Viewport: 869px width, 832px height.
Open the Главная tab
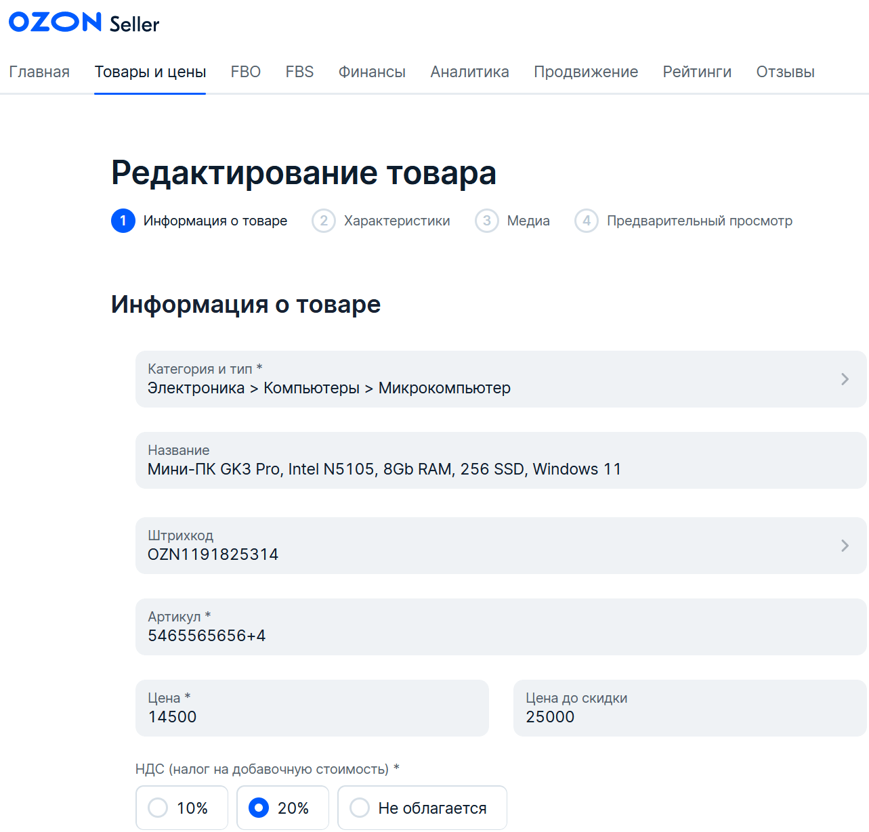pyautogui.click(x=39, y=72)
